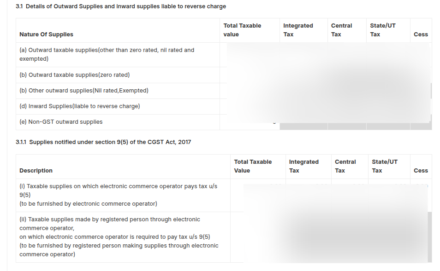The width and height of the screenshot is (440, 271).
Task: Select 'State/UT Tax' header in the 3.1.1 table
Action: 385,166
